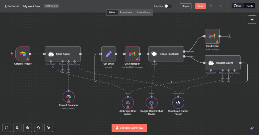
Task: Click Sales Agent Output Parser connector
Action: [x=75, y=61]
